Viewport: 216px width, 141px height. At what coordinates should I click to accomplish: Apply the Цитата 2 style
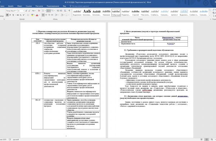[x=174, y=13]
